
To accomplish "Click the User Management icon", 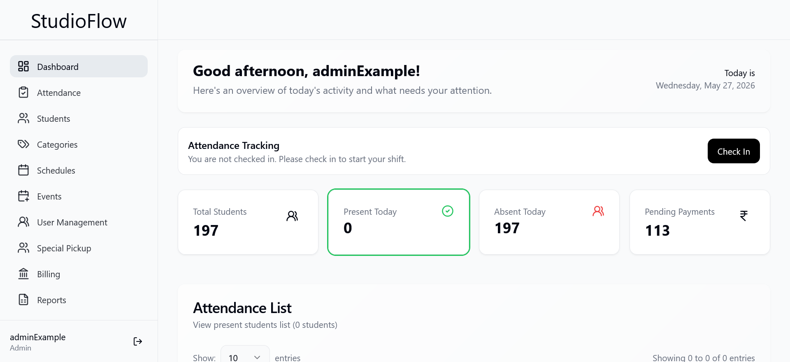I will (x=23, y=222).
